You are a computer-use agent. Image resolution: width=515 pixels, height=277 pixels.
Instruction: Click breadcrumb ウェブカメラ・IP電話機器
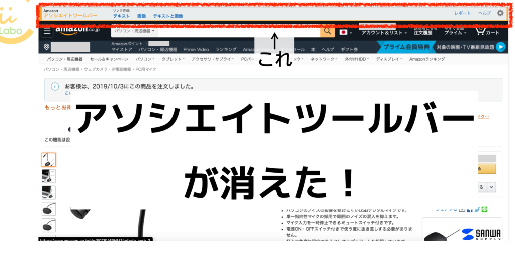click(107, 69)
